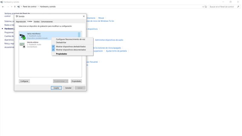Screen dimensions: 242x136
Task: Open Apariencia in the sidebar
Action: coord(9,40)
